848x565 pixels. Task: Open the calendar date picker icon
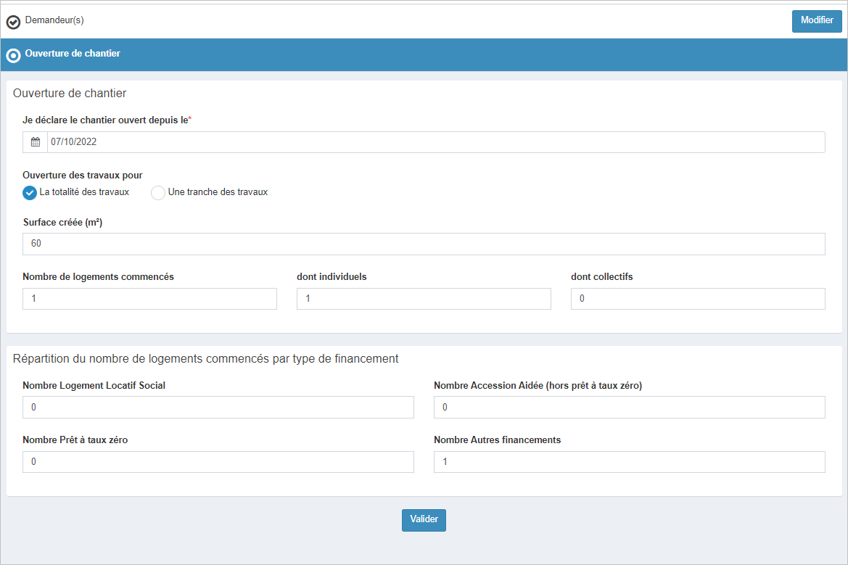(35, 142)
